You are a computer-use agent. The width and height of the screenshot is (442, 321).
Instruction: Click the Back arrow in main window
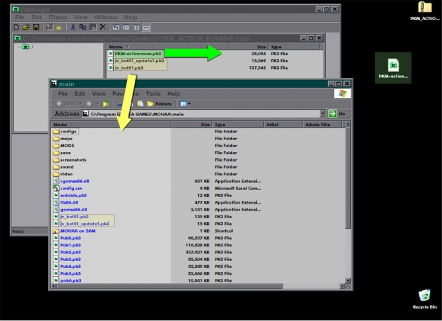click(x=59, y=104)
